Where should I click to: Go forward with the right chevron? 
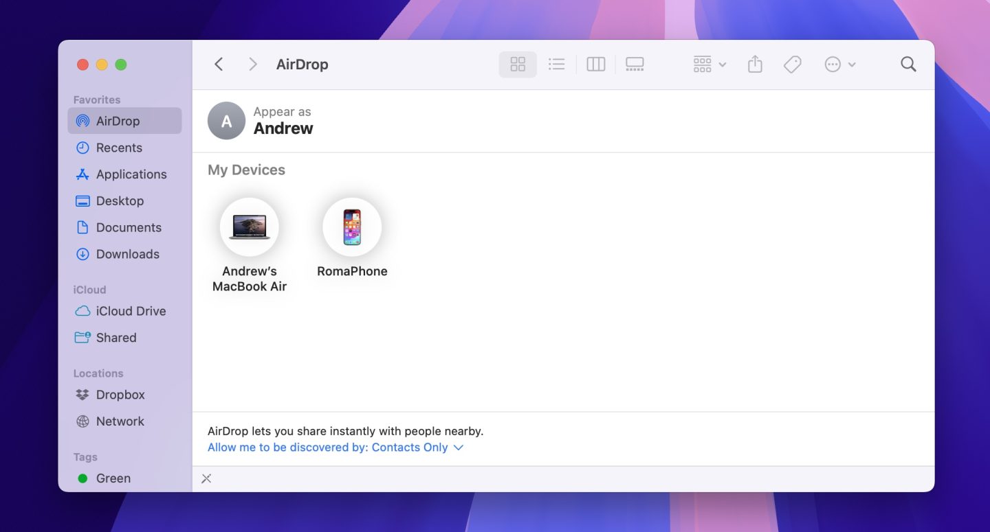tap(252, 65)
